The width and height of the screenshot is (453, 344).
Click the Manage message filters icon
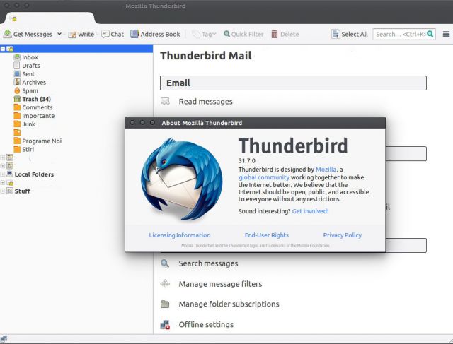165,284
